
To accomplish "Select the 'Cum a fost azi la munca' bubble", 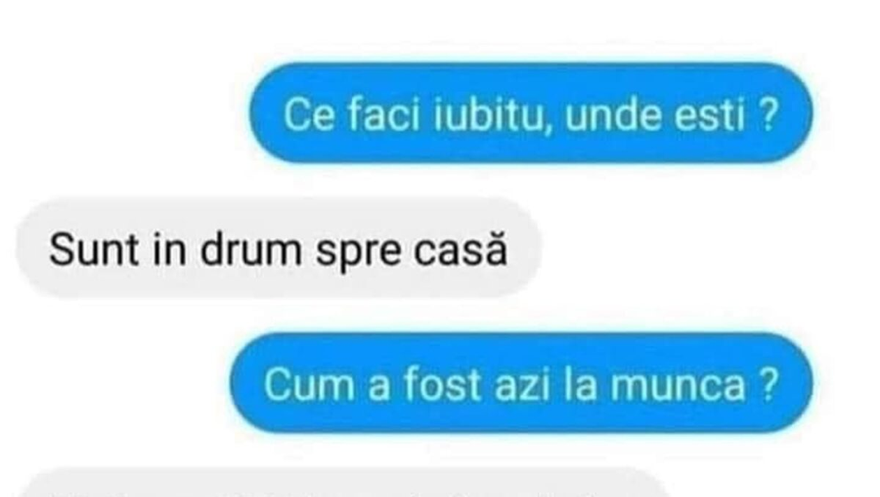I will tap(521, 383).
